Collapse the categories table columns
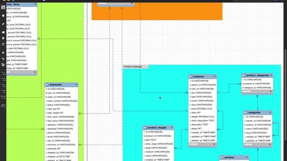Image resolution: width=287 pixels, height=161 pixels. tap(270, 112)
